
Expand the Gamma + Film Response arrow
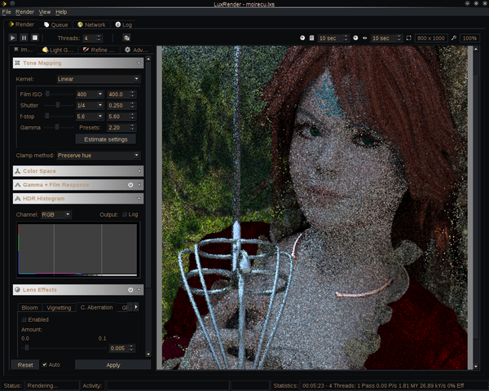pos(139,185)
